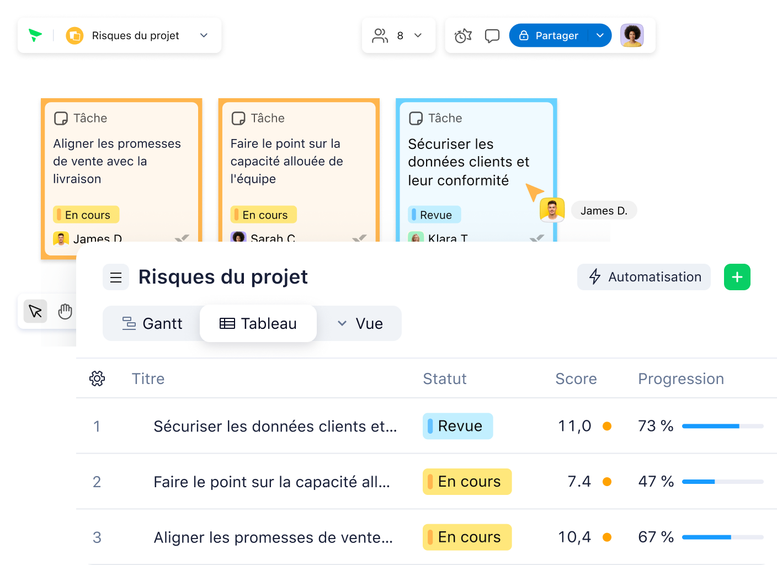Click row number 1 in table
This screenshot has width=777, height=565.
pyautogui.click(x=97, y=426)
